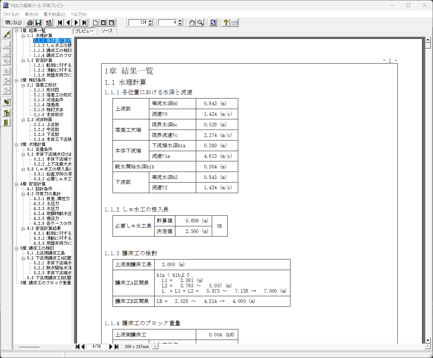
Task: Increase zoom value 124 with up spinner
Action: click(150, 21)
